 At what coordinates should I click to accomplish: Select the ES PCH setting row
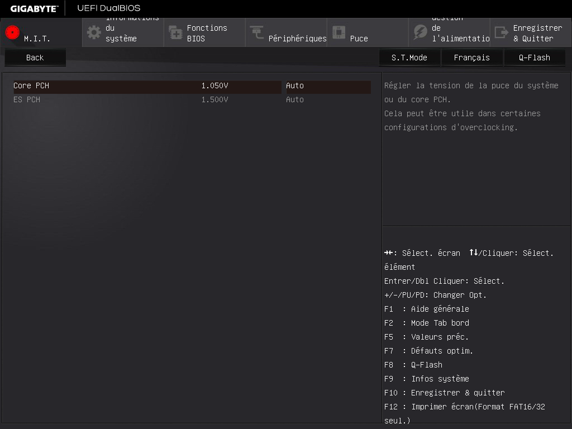pos(147,99)
